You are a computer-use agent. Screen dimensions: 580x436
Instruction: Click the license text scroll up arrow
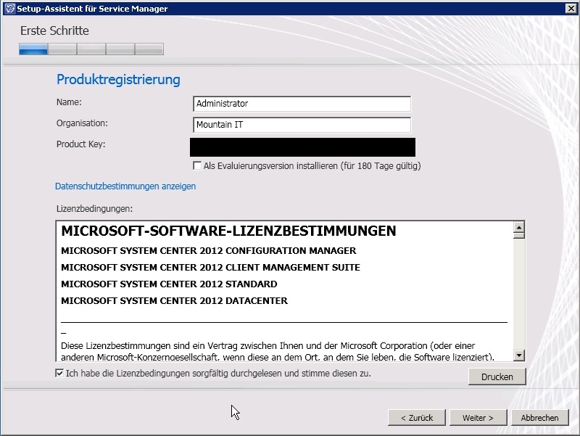pos(518,229)
